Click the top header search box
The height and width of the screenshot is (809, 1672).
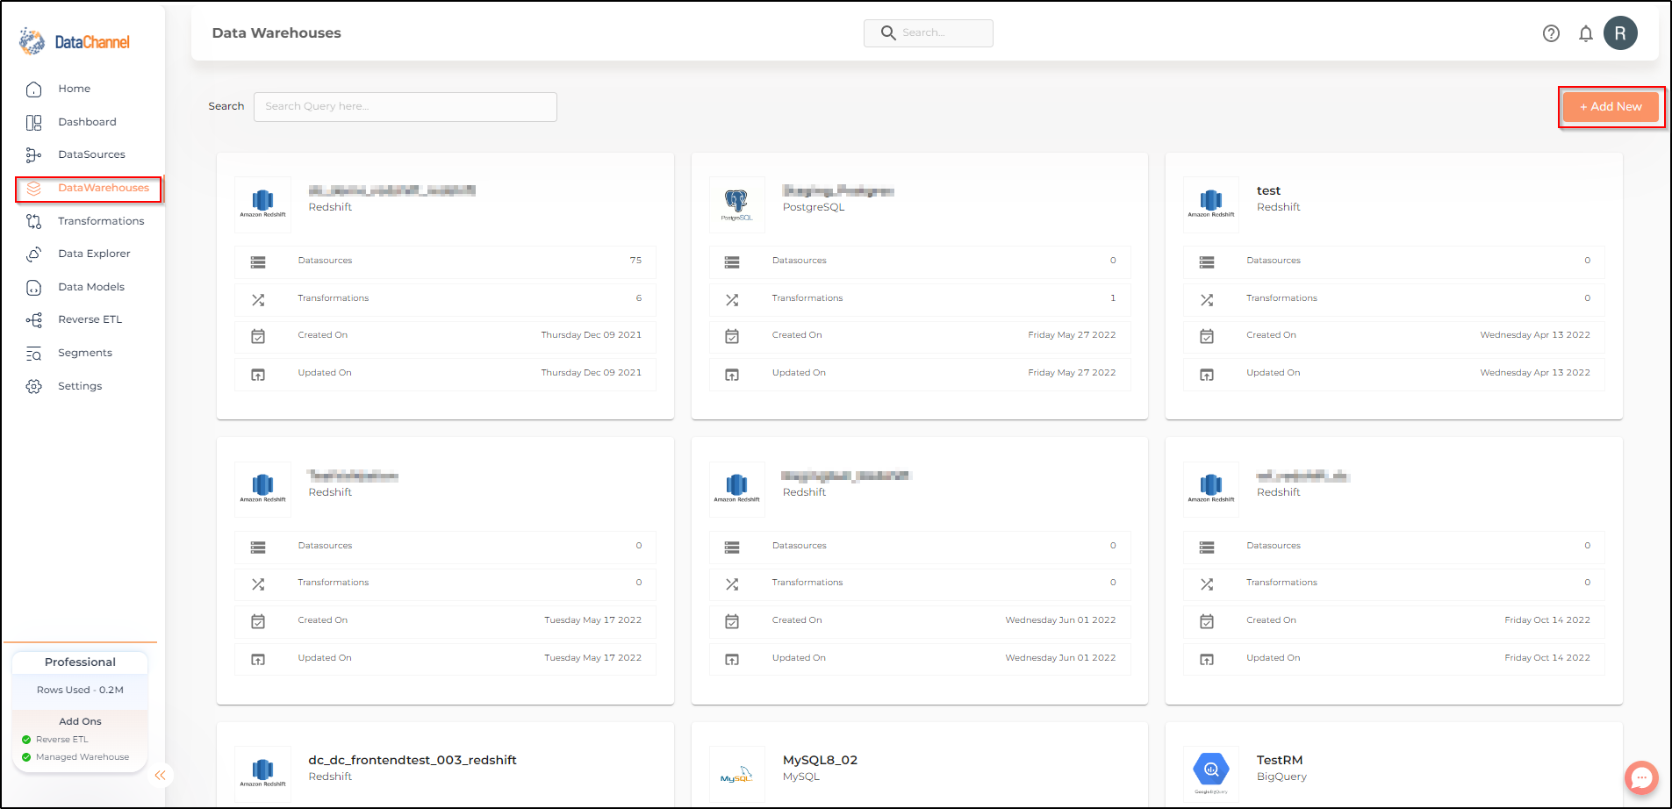pyautogui.click(x=928, y=33)
